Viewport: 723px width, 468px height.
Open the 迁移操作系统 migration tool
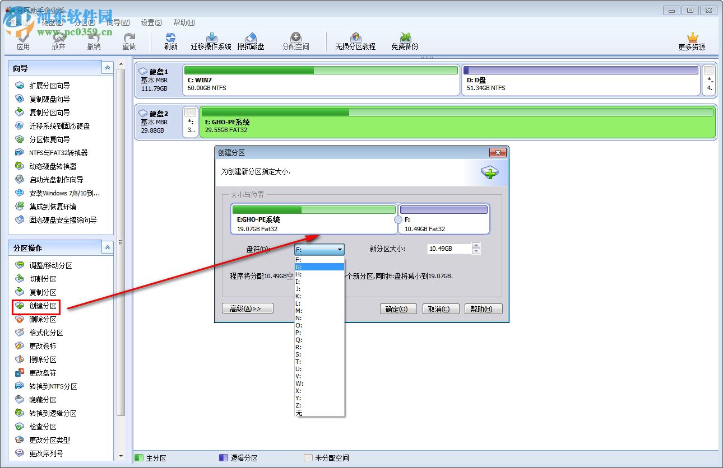[210, 40]
